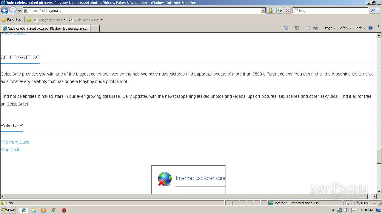Click the magnifier search button
This screenshot has height=214, width=382.
[372, 11]
